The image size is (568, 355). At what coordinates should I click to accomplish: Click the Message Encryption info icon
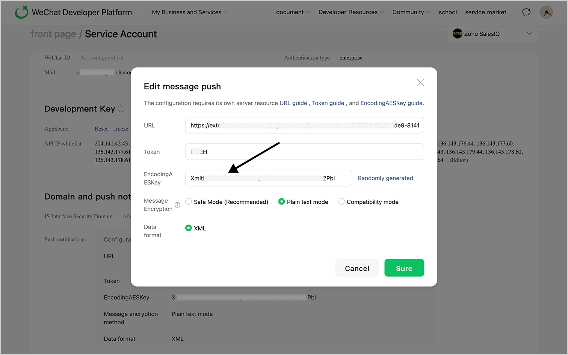coord(177,205)
